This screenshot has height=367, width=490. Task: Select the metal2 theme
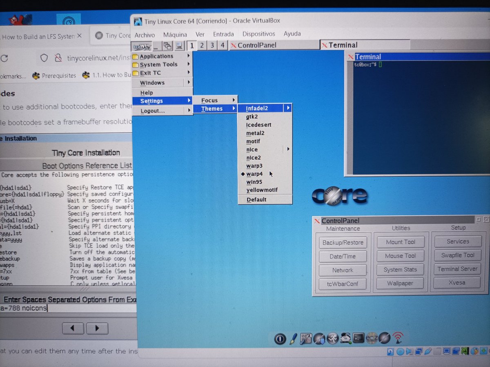[x=265, y=133]
